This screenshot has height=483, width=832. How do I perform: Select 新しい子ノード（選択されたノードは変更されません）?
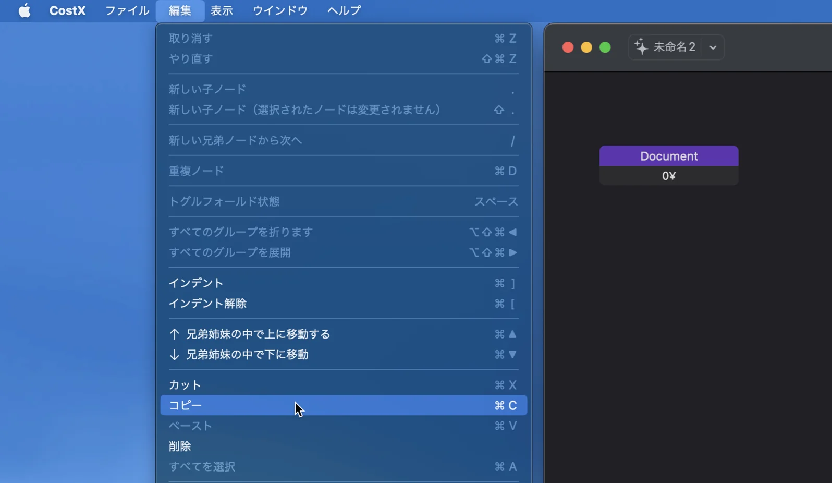344,110
